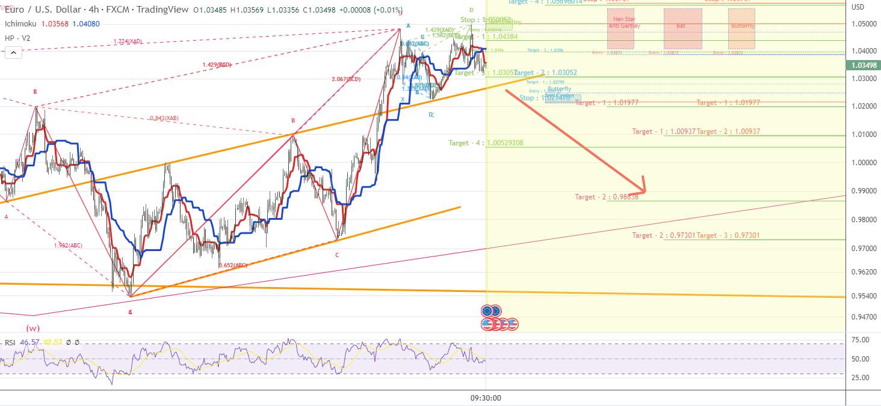This screenshot has width=881, height=406.
Task: Click the 0.652(ABC) ratio label
Action: [x=233, y=265]
